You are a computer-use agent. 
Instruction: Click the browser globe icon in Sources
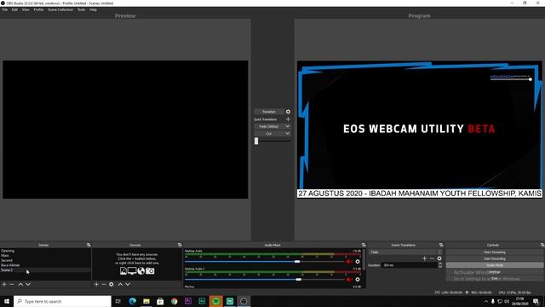141,271
